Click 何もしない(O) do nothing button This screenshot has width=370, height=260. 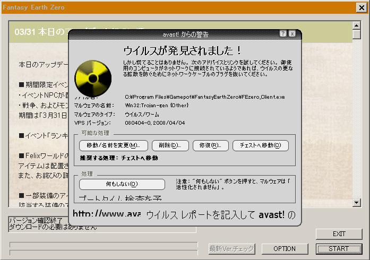tap(122, 184)
